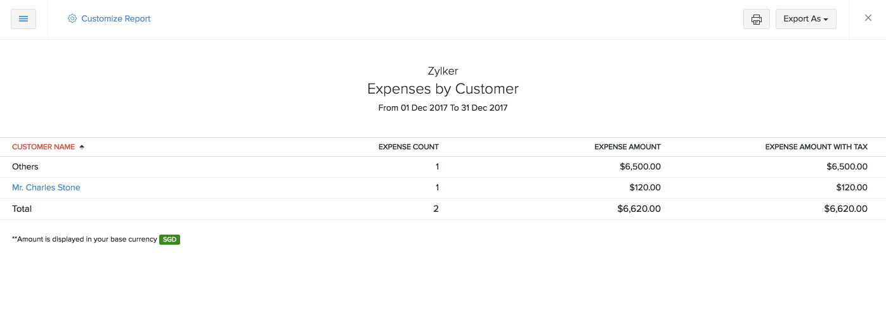Sort by Expense Amount column header
The image size is (886, 332).
click(x=627, y=147)
